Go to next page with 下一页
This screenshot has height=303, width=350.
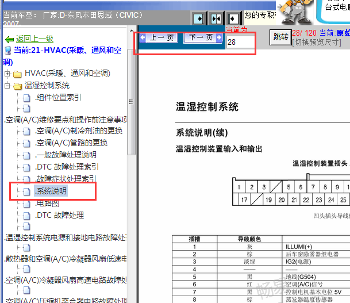click(x=203, y=37)
